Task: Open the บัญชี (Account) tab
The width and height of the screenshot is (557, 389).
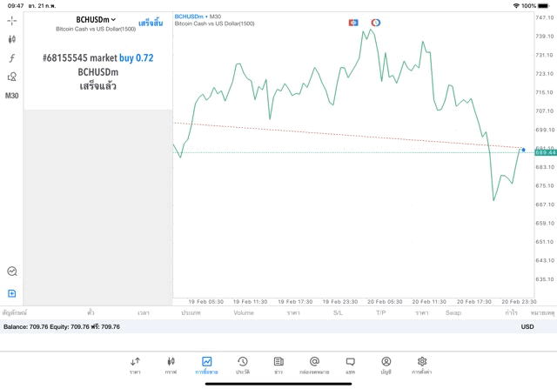Action: [x=386, y=365]
